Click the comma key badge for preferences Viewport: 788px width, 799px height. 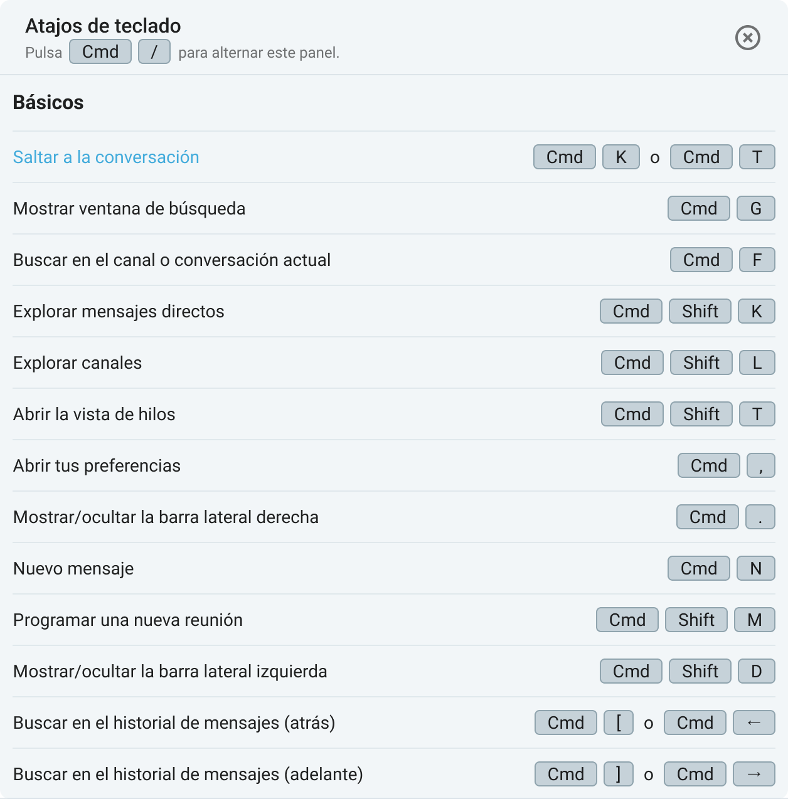[x=760, y=465]
